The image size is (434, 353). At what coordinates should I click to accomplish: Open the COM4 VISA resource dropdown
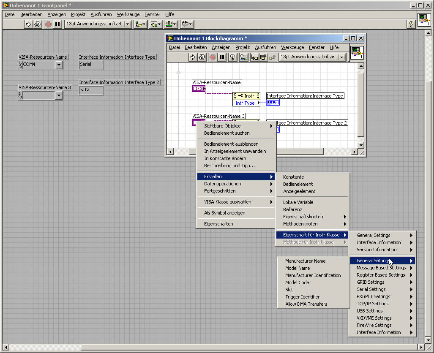click(x=59, y=65)
